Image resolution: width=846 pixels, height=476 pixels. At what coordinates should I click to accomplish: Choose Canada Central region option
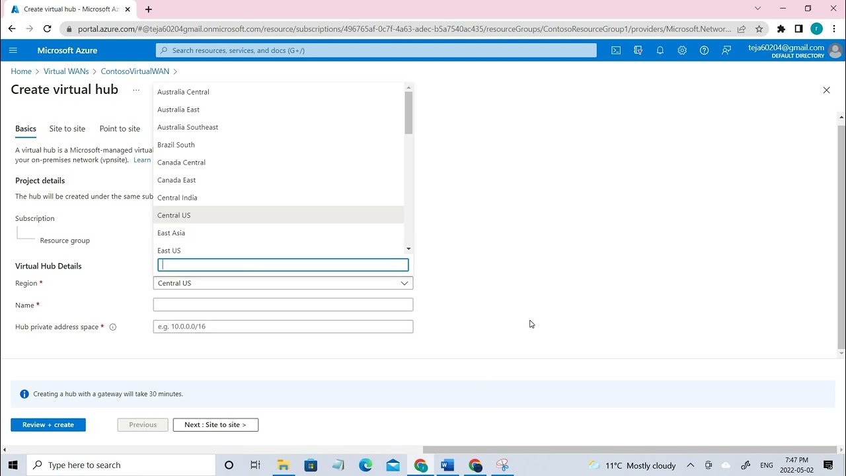(278, 163)
